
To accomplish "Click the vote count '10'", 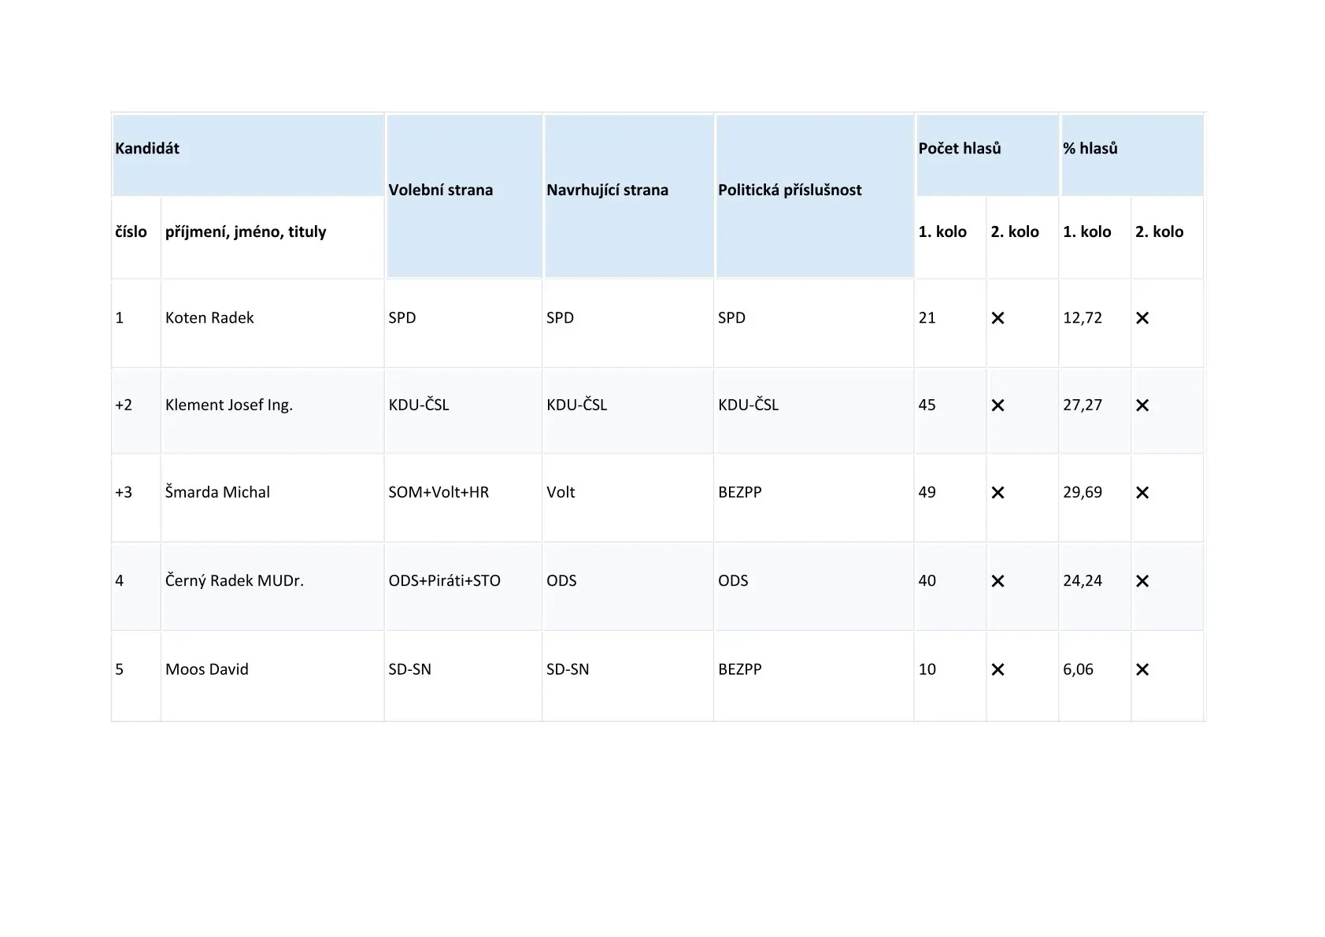I will pyautogui.click(x=927, y=669).
